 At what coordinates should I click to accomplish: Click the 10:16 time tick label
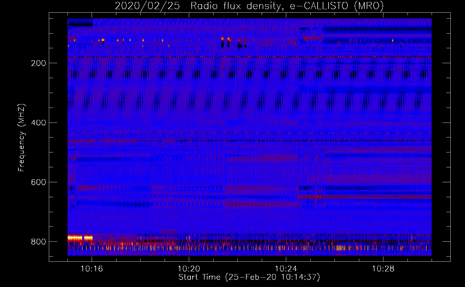pos(92,269)
